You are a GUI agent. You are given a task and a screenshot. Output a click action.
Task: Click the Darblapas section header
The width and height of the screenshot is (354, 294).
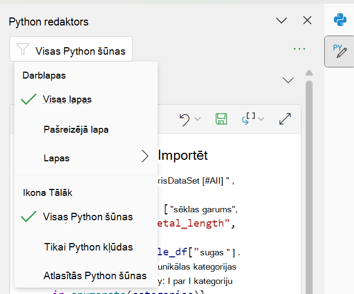[44, 75]
